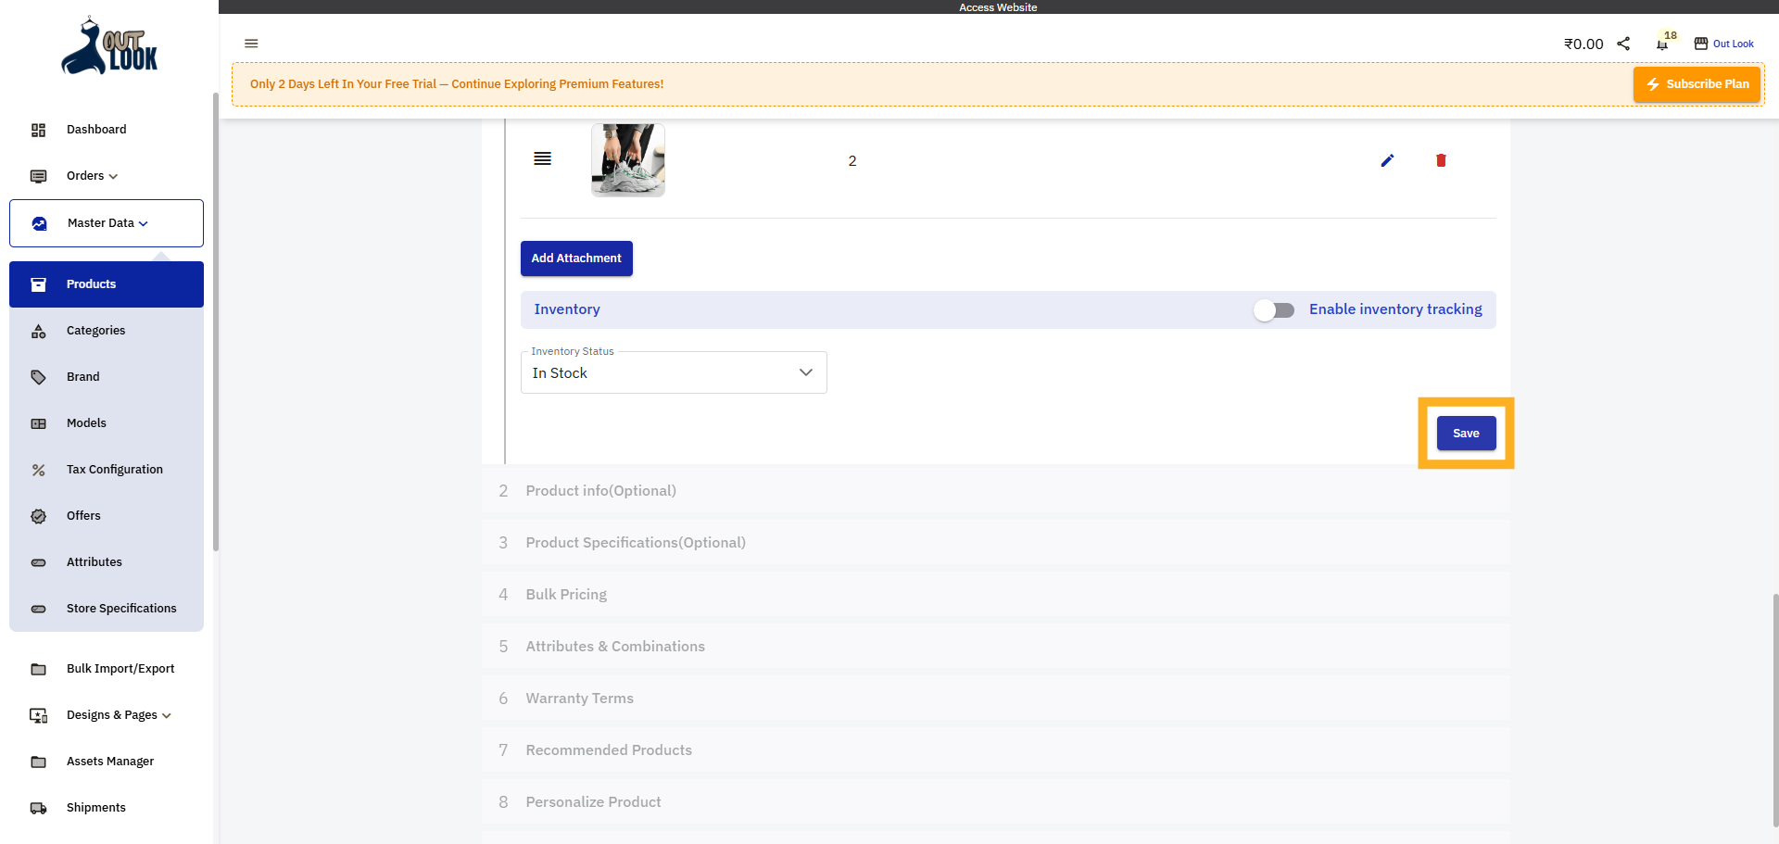Toggle Enable inventory tracking switch

[x=1274, y=310]
